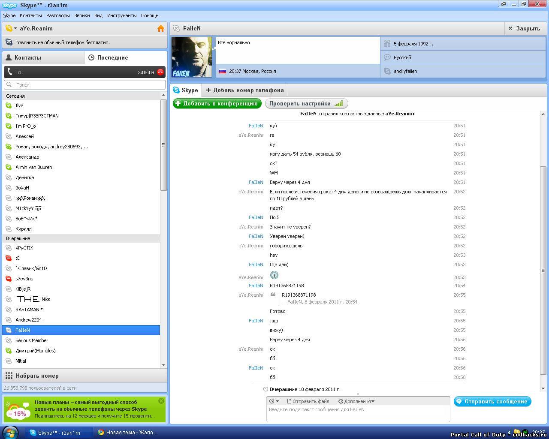
Task: Click the status icon beside Дмитрий(Mumbles)
Action: 9,351
